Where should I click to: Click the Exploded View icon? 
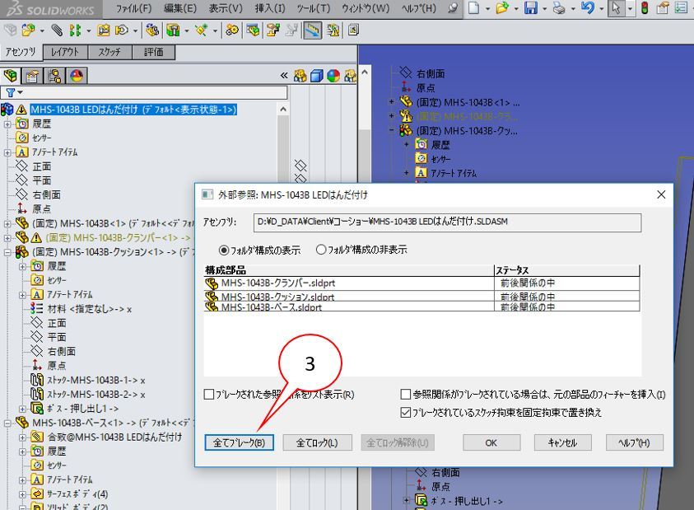pyautogui.click(x=272, y=30)
